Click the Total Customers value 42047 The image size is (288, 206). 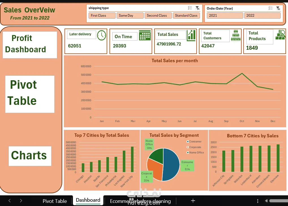[208, 46]
